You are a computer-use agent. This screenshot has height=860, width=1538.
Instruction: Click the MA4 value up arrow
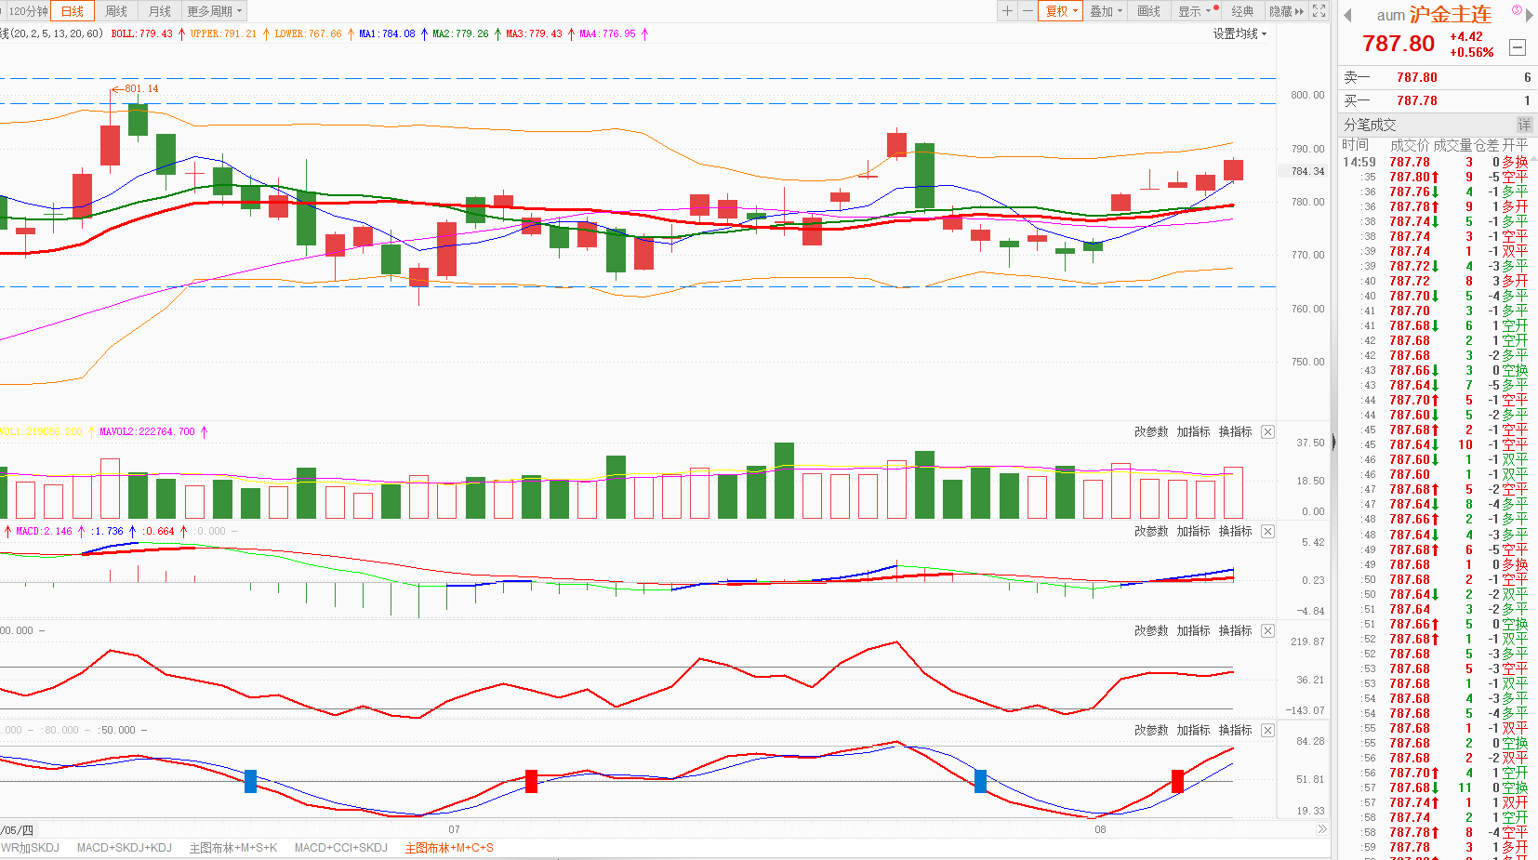644,33
